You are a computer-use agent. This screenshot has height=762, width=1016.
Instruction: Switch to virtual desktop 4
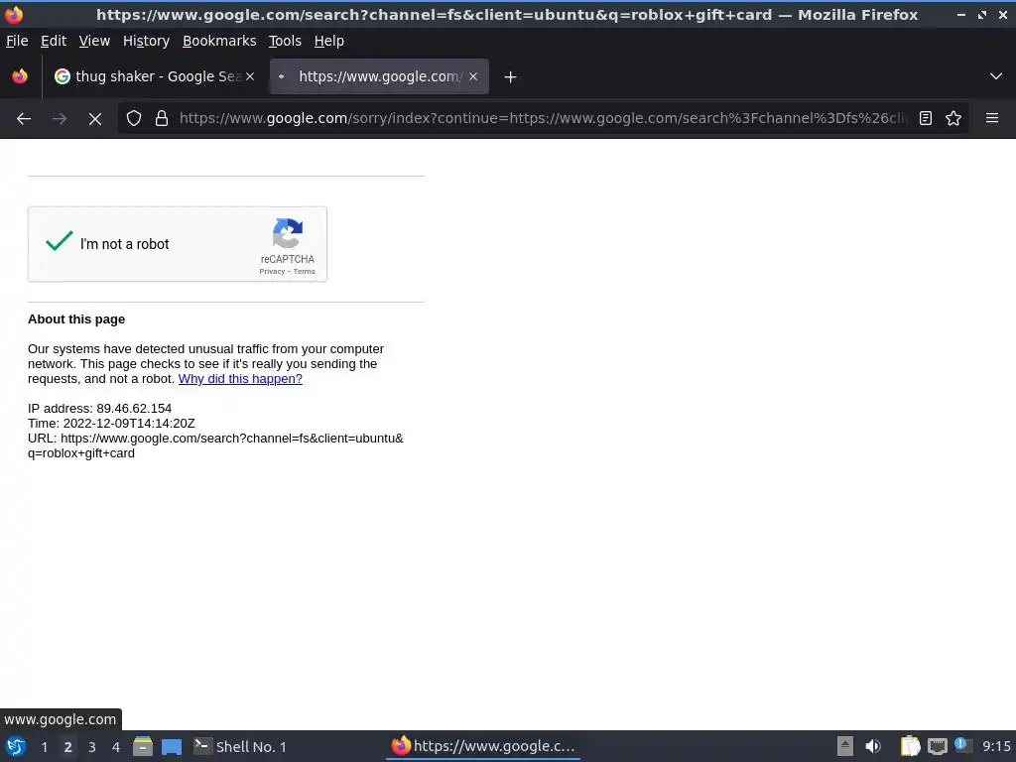click(x=116, y=747)
